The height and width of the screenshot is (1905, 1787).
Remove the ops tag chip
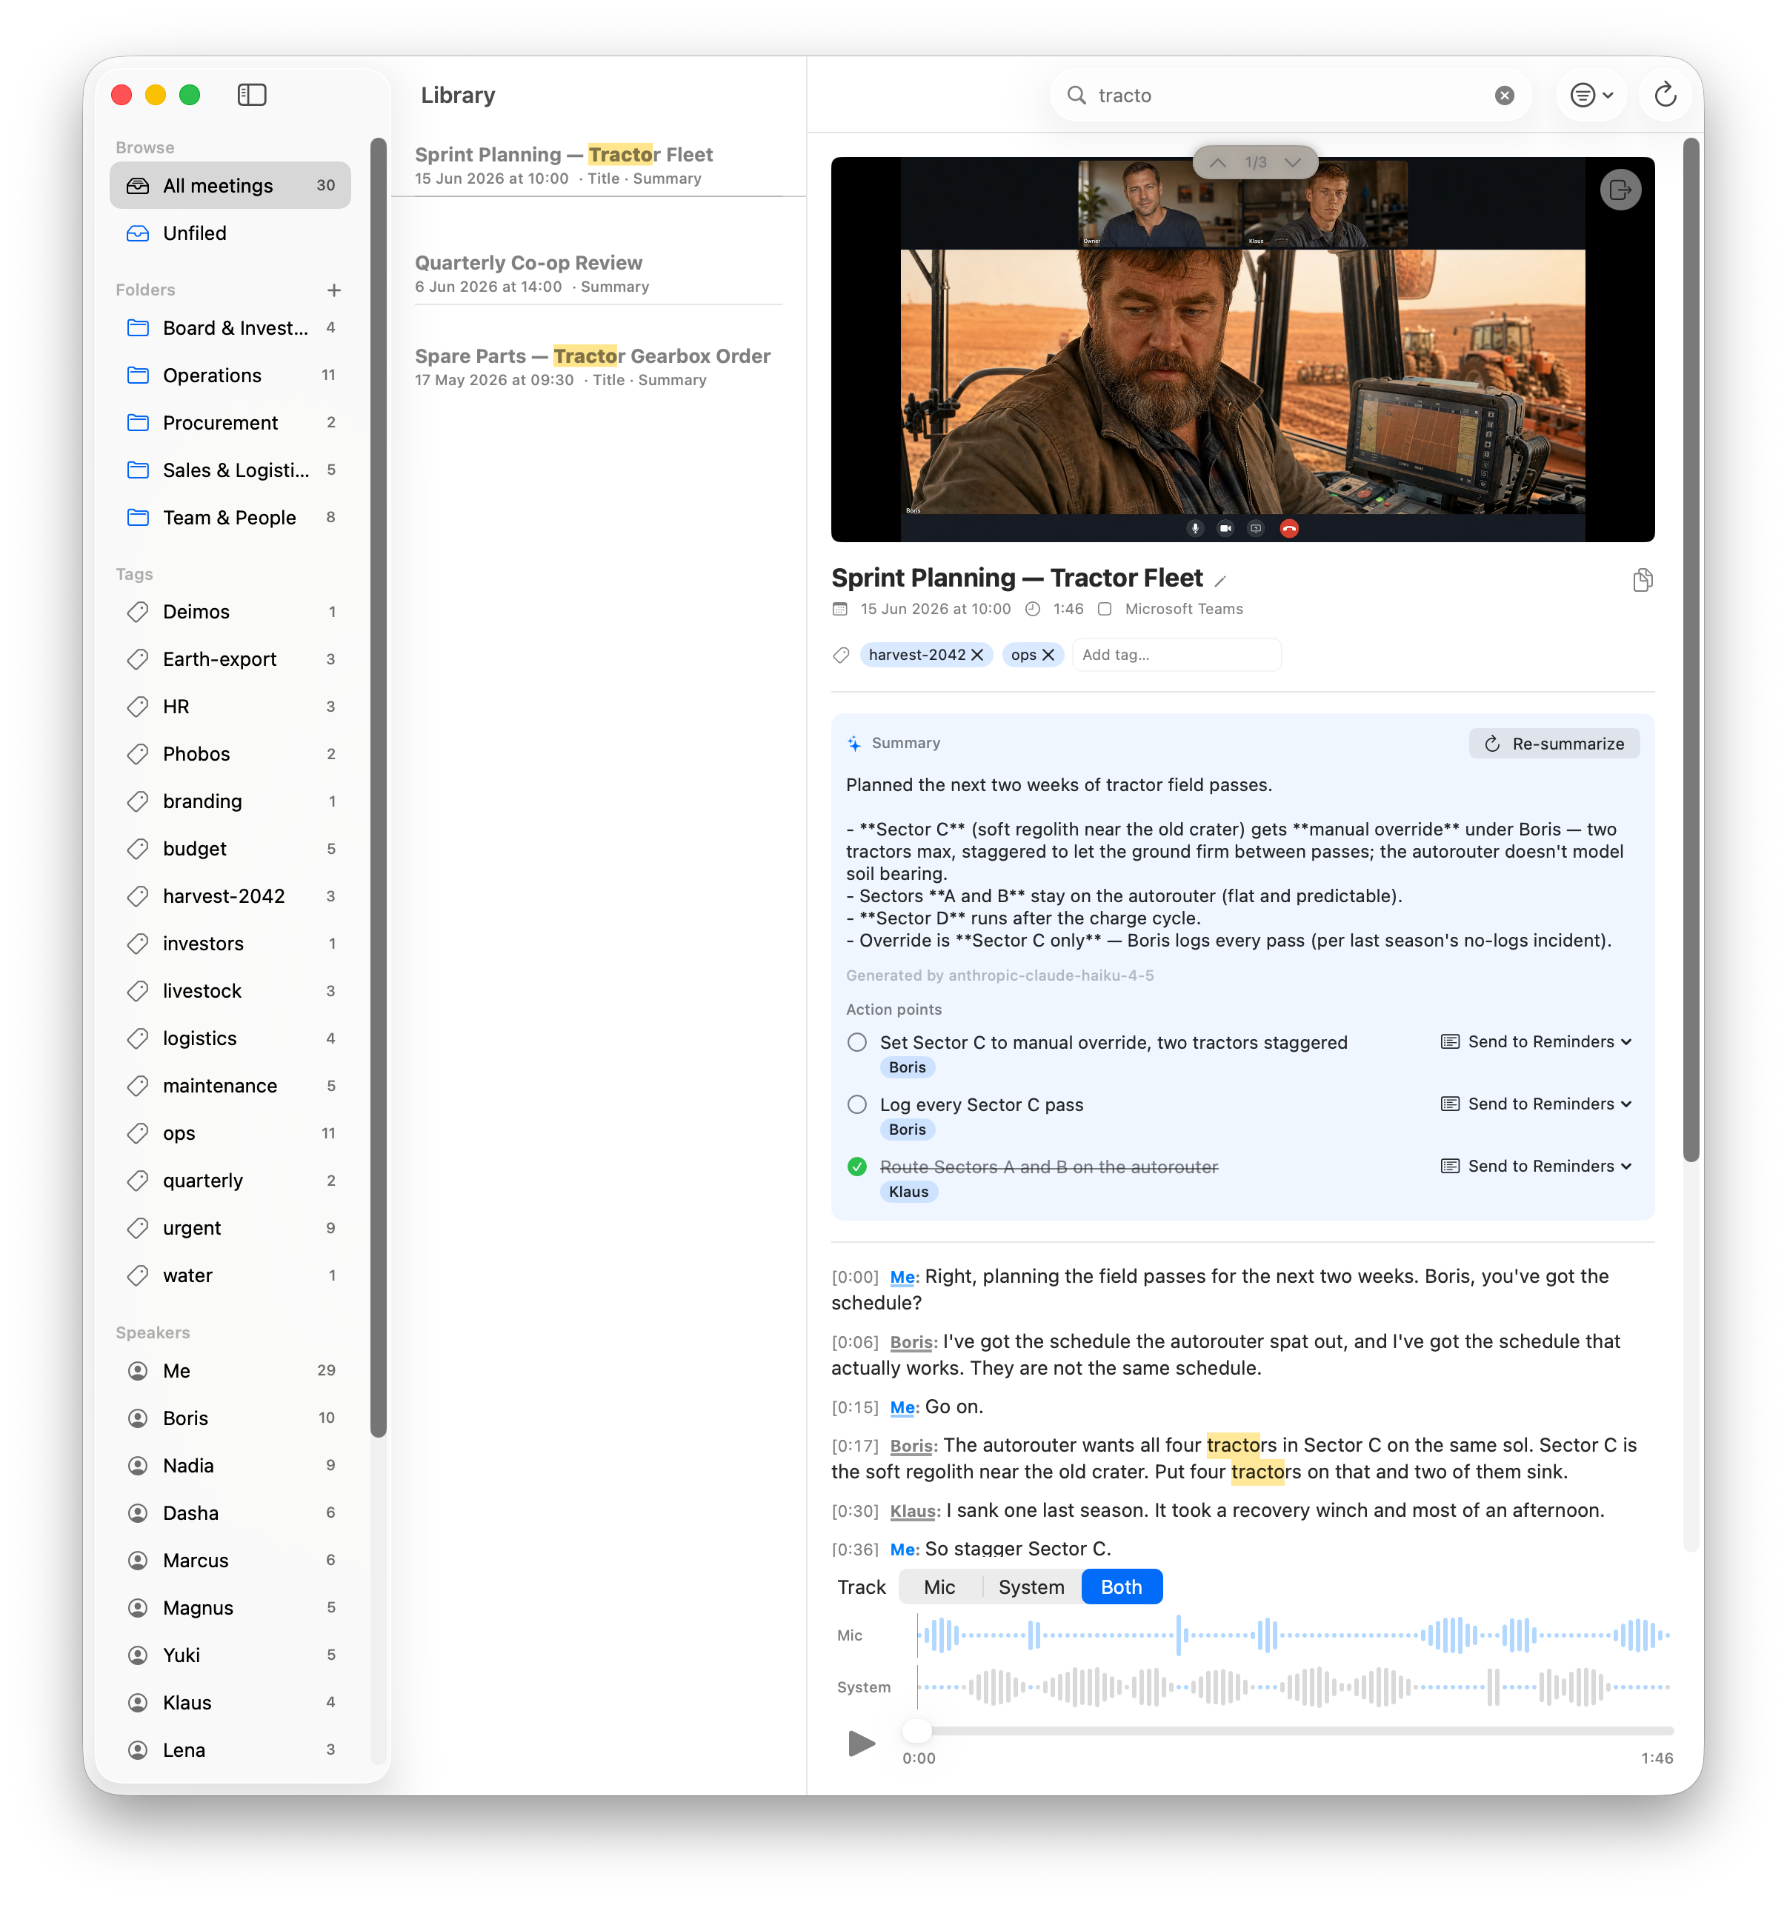pyautogui.click(x=1048, y=655)
